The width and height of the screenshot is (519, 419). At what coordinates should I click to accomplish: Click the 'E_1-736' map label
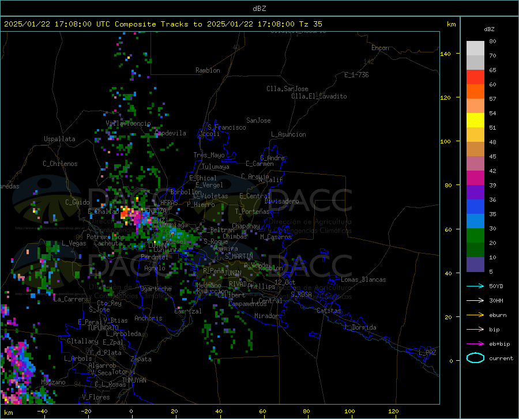(356, 75)
